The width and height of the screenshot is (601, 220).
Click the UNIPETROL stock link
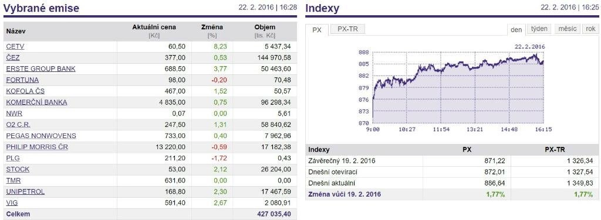click(25, 192)
